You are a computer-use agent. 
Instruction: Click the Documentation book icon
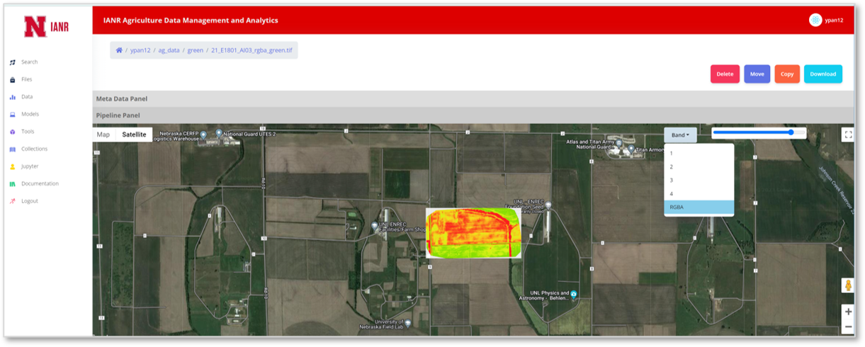point(12,184)
